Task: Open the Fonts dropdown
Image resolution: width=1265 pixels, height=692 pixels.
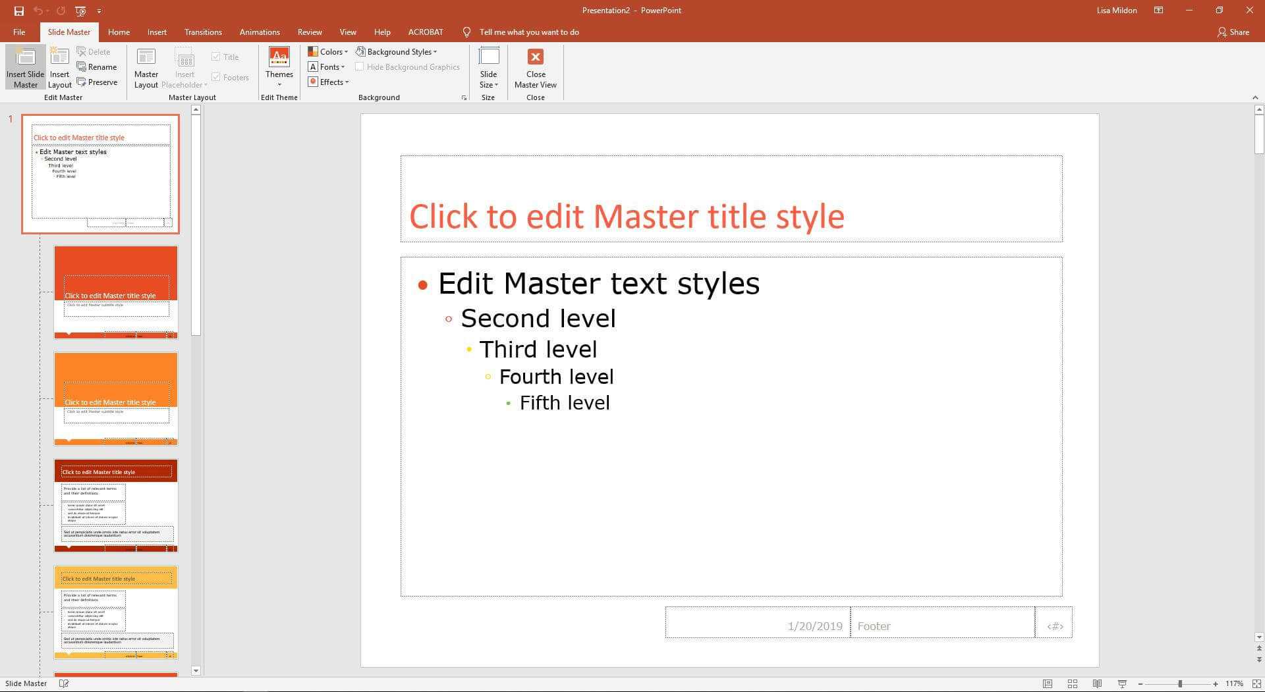Action: tap(327, 67)
